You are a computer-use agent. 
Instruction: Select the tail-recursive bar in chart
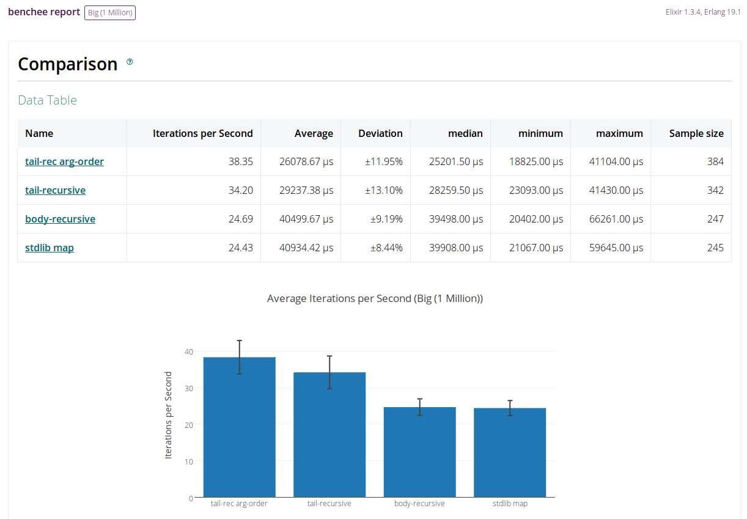coord(329,435)
